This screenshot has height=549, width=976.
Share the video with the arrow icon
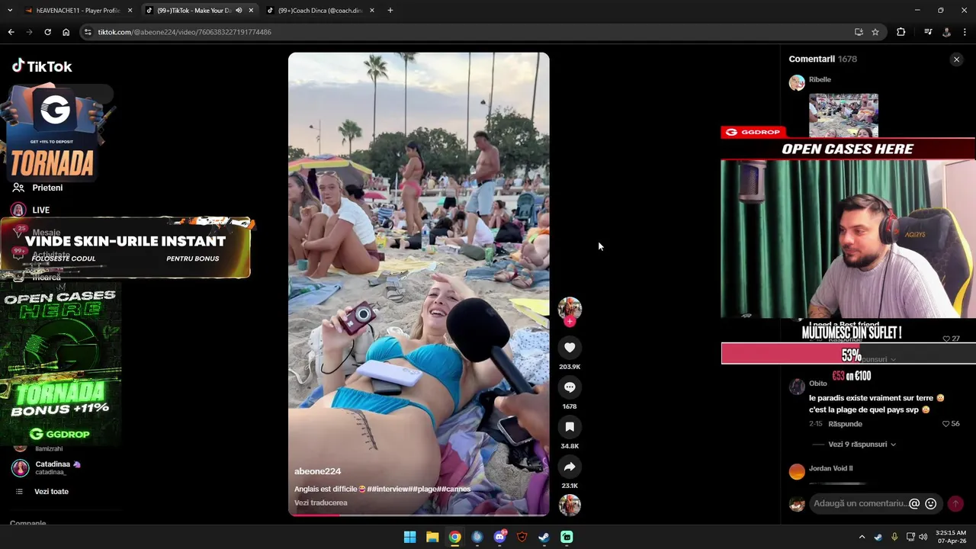click(x=570, y=467)
